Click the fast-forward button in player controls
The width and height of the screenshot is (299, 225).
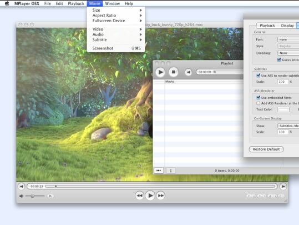tap(160, 196)
